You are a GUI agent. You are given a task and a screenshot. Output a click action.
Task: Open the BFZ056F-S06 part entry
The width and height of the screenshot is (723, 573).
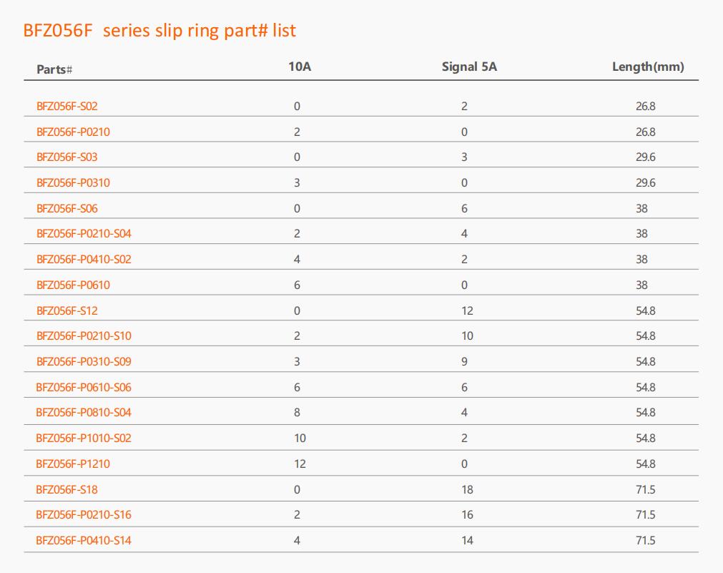tap(67, 209)
